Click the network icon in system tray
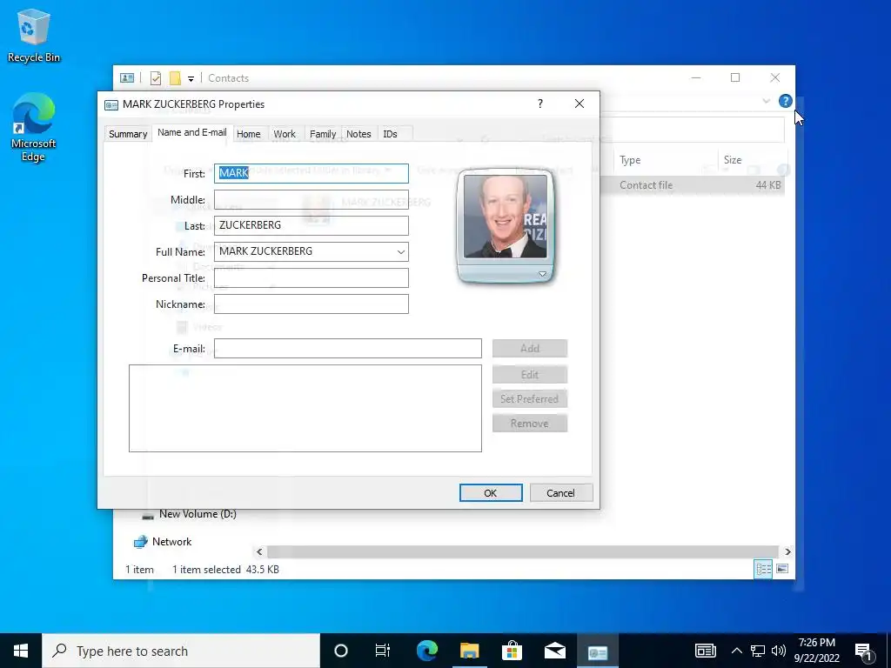The height and width of the screenshot is (668, 891). [x=758, y=651]
